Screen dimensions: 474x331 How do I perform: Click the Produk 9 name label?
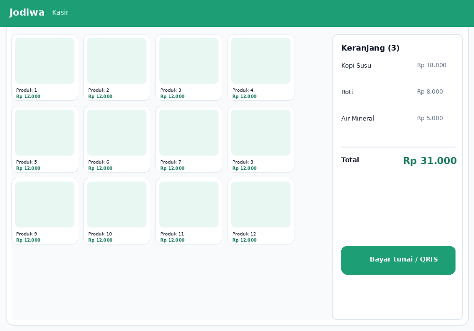(27, 234)
